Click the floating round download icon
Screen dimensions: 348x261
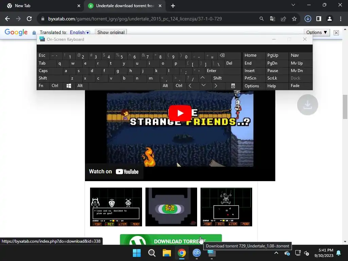(x=308, y=105)
